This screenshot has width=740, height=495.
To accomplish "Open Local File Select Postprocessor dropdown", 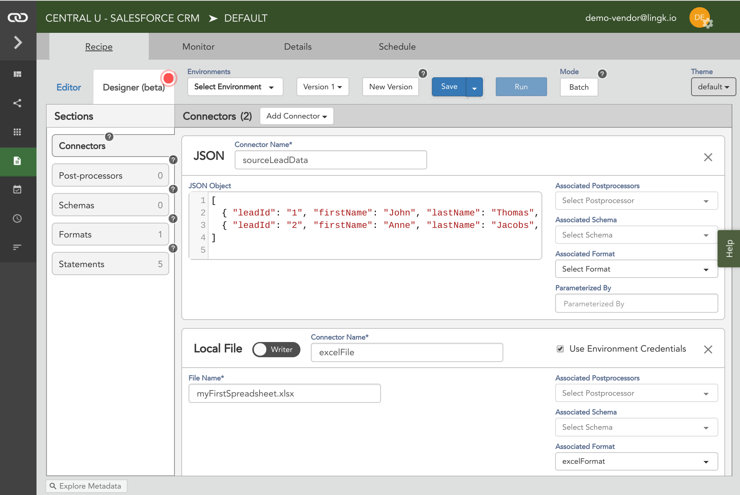I will 636,393.
